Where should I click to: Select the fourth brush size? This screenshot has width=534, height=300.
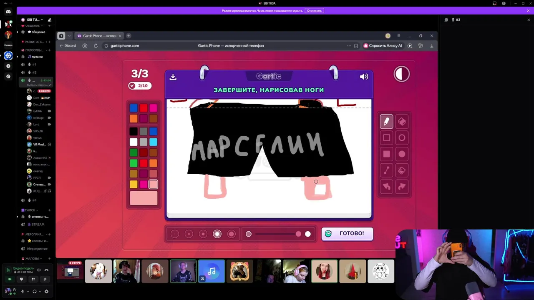pyautogui.click(x=217, y=234)
